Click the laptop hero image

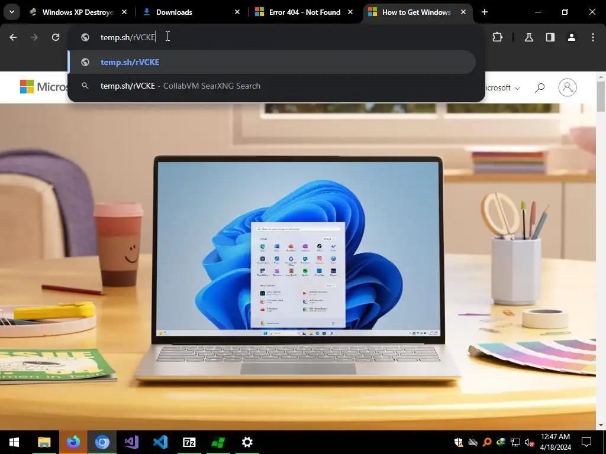coord(298,267)
